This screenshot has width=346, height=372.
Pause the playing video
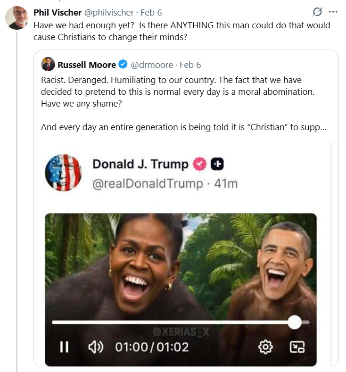click(64, 347)
